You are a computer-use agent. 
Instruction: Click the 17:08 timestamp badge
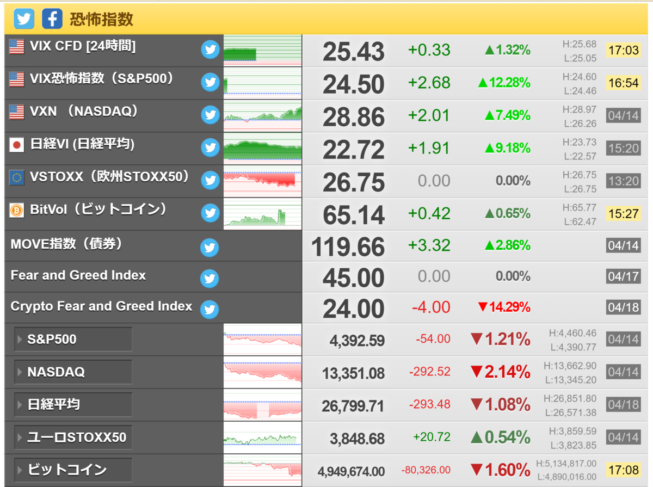click(623, 470)
